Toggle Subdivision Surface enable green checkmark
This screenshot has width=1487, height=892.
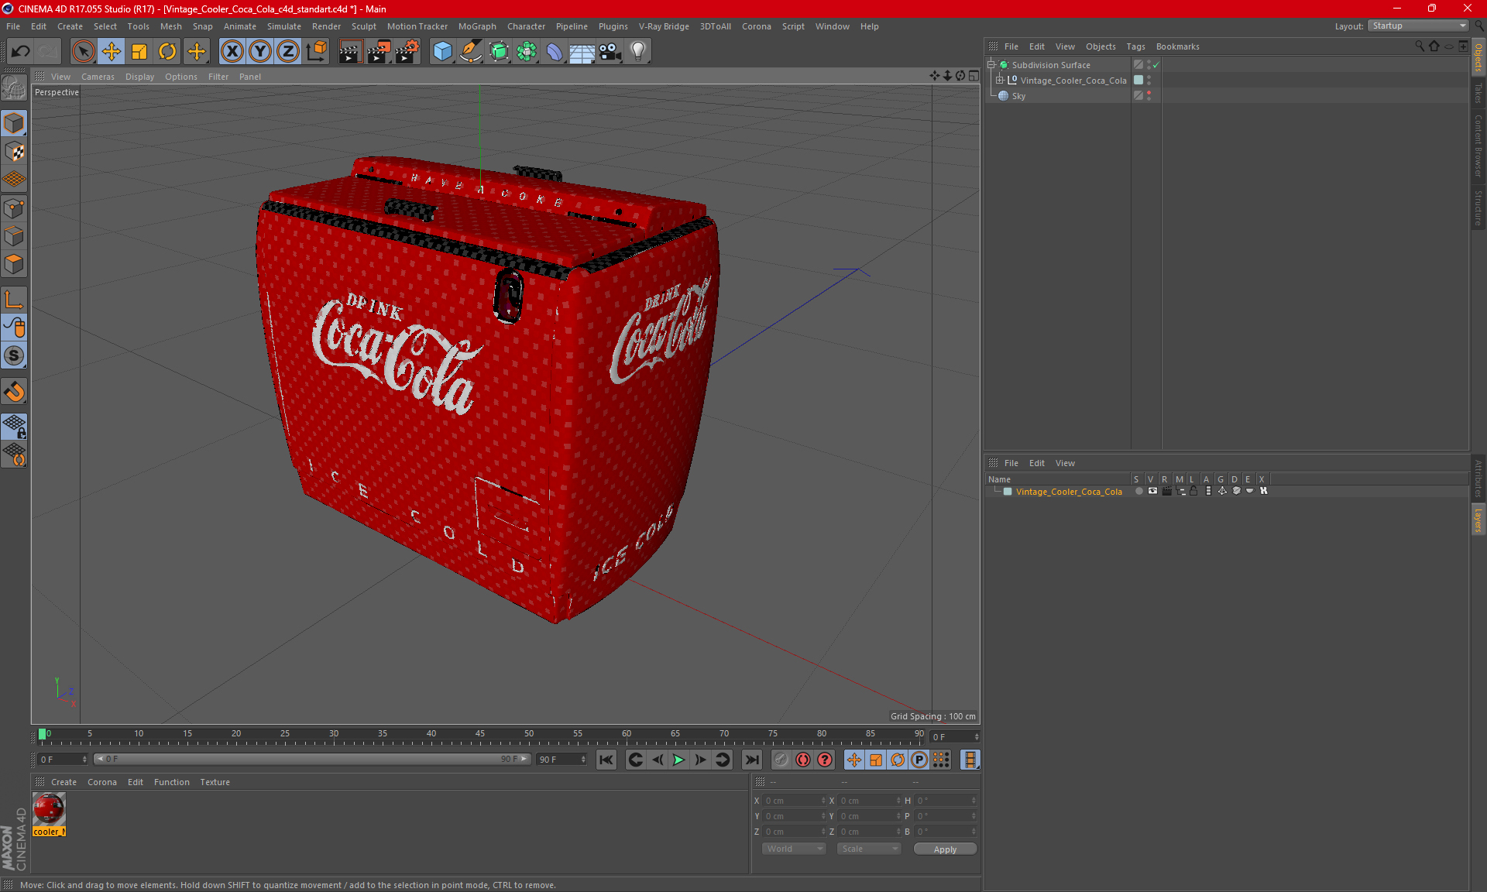click(x=1156, y=65)
